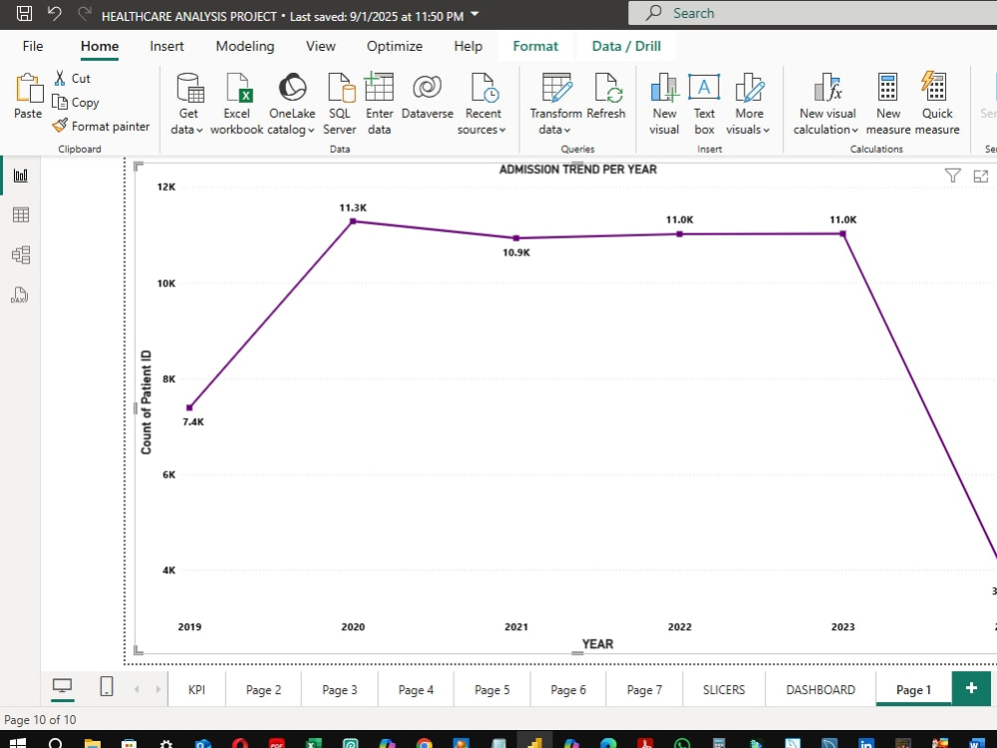Image resolution: width=997 pixels, height=748 pixels.
Task: Cut the selected visual
Action: [72, 78]
